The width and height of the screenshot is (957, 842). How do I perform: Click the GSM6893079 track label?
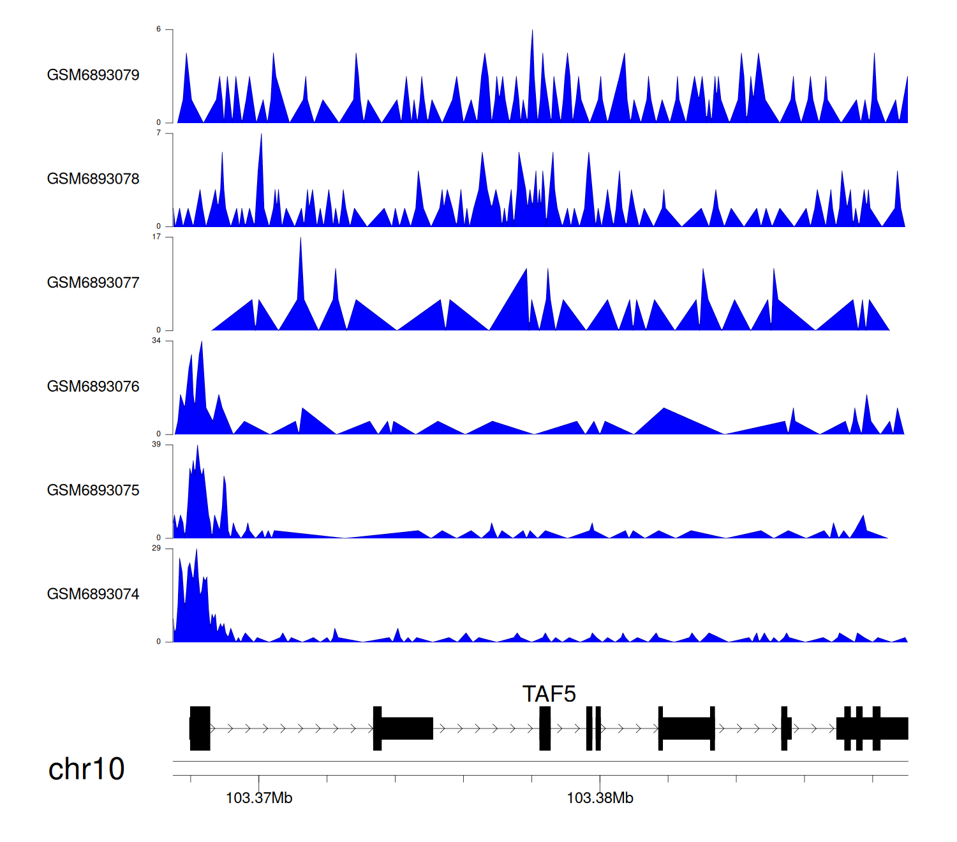tap(93, 75)
